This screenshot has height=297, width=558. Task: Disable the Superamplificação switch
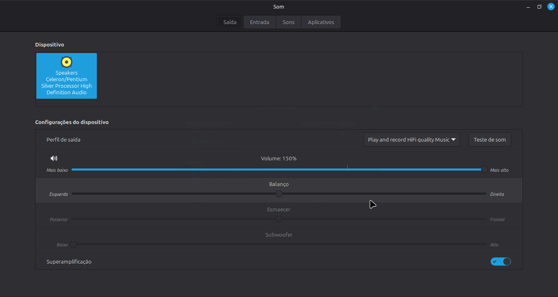click(501, 262)
